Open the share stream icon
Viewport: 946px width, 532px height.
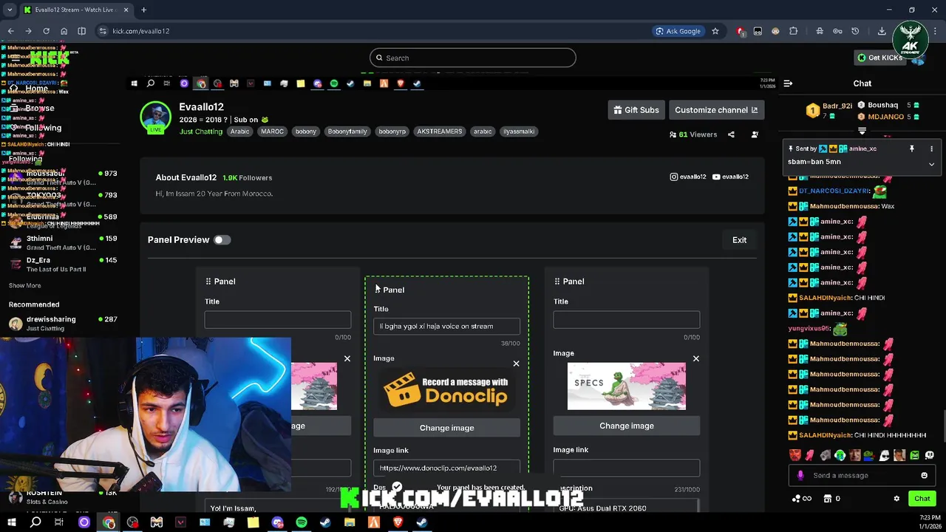[x=731, y=134]
